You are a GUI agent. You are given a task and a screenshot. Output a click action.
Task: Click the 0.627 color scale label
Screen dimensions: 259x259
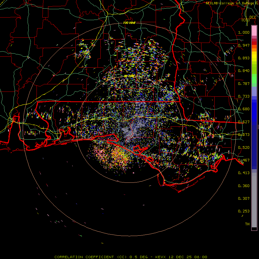point(244,122)
